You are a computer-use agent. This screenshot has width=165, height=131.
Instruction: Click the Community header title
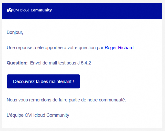tap(41, 10)
